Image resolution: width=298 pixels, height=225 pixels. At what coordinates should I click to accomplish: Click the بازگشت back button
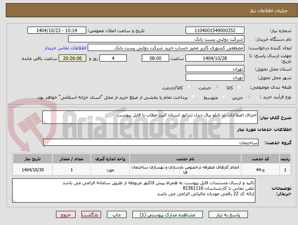coord(91,214)
